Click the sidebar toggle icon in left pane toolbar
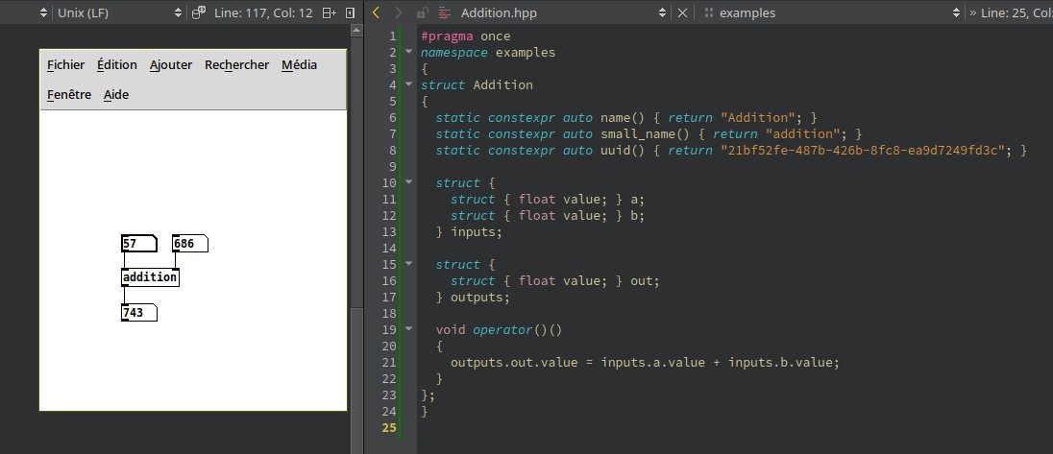The width and height of the screenshot is (1053, 454). (350, 12)
